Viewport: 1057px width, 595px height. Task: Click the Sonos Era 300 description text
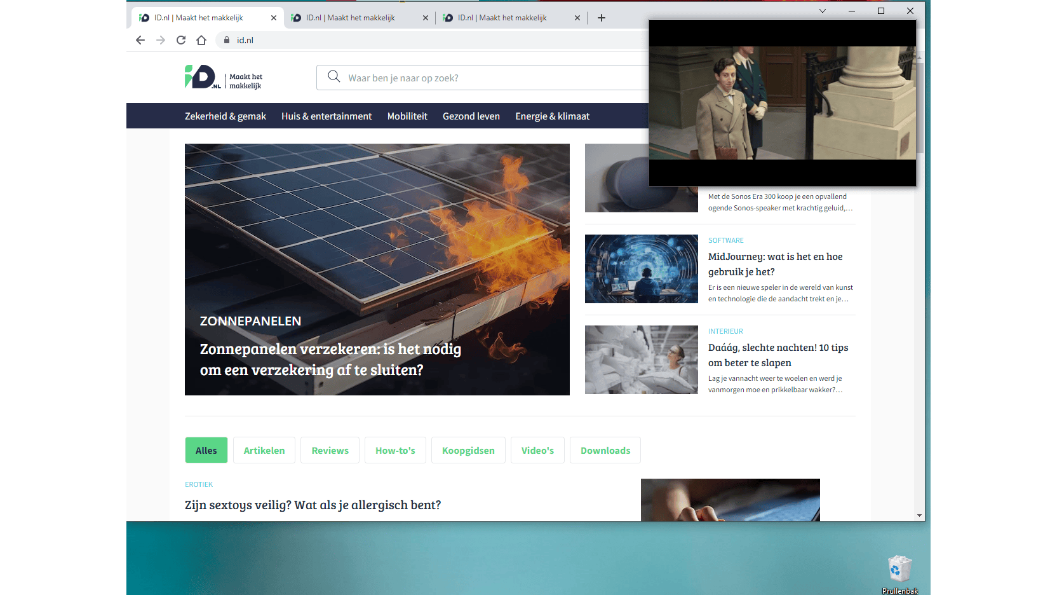[x=781, y=202]
